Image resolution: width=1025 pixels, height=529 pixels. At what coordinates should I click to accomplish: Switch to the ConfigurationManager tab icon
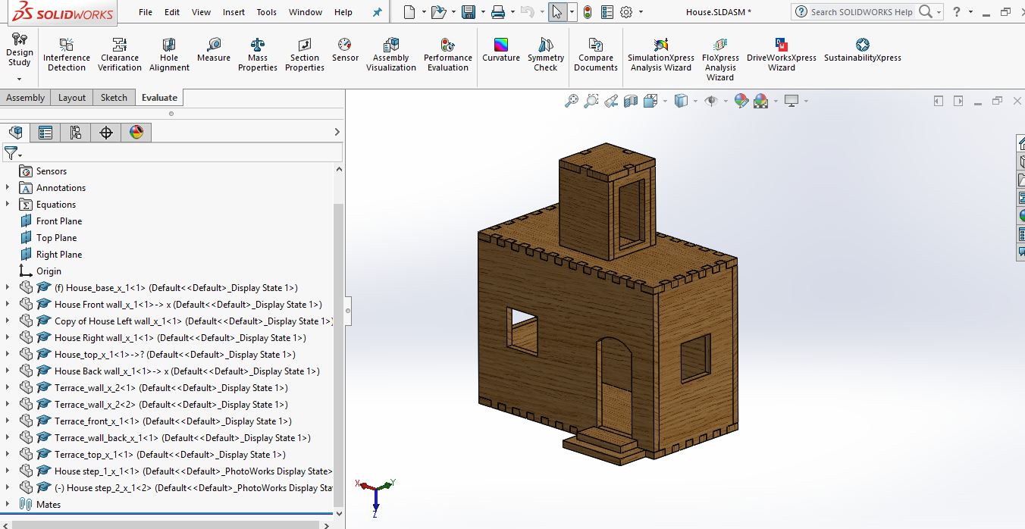(76, 133)
